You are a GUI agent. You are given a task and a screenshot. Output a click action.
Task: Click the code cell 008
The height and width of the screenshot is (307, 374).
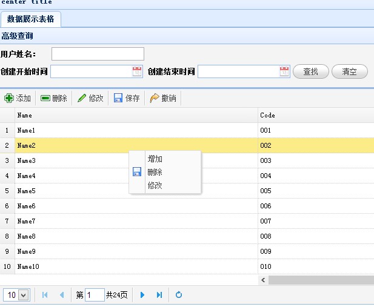[x=316, y=236]
